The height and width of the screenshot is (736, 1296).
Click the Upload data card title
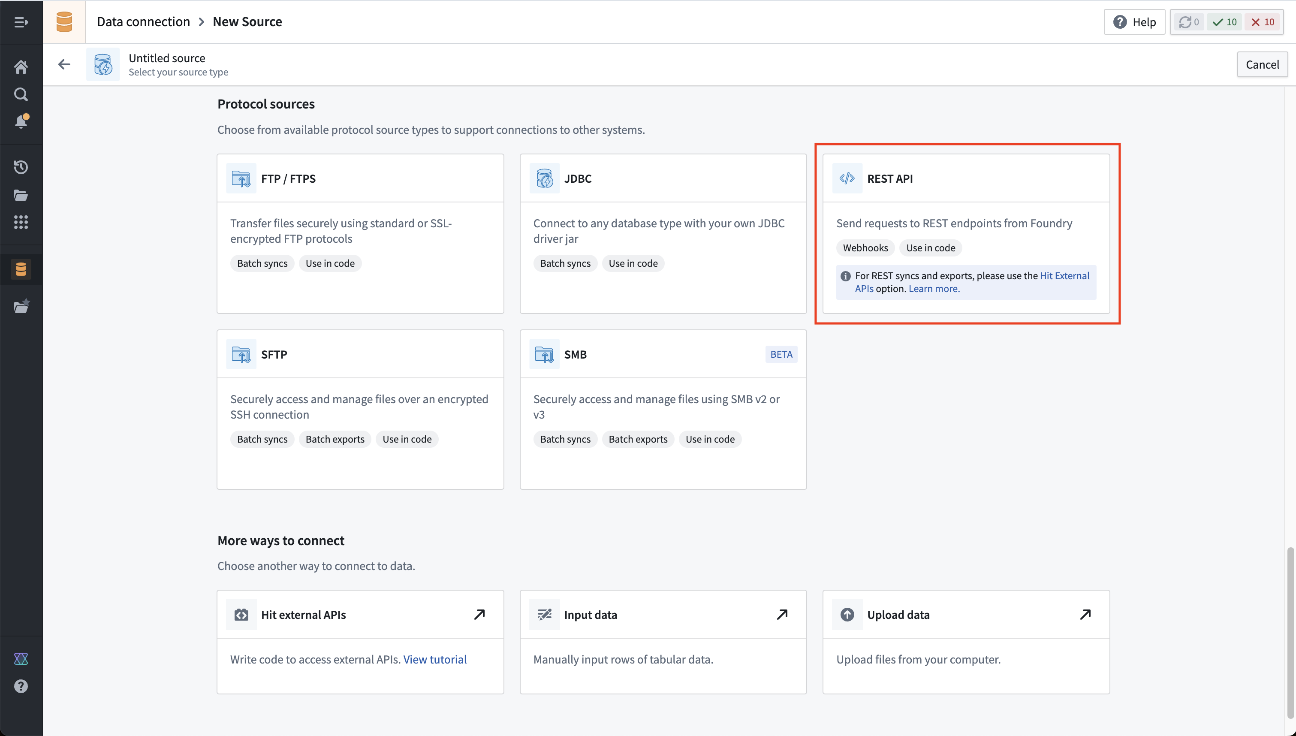898,615
